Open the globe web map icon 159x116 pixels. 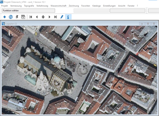(11, 17)
